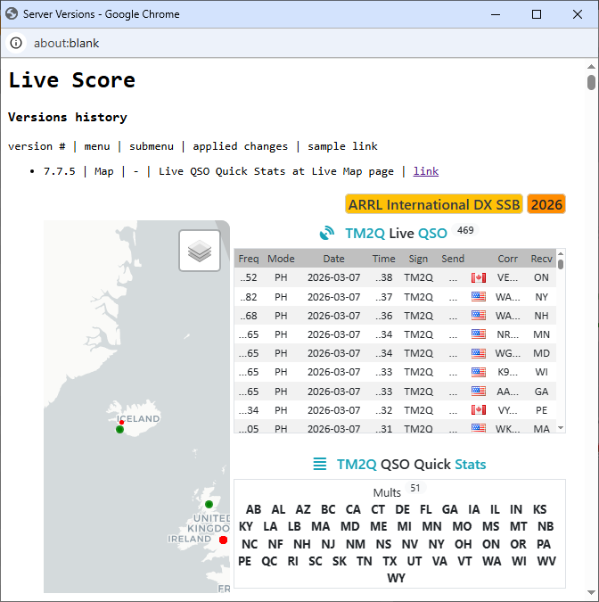Click the USA flag in the WI row
This screenshot has width=599, height=602.
tap(479, 372)
